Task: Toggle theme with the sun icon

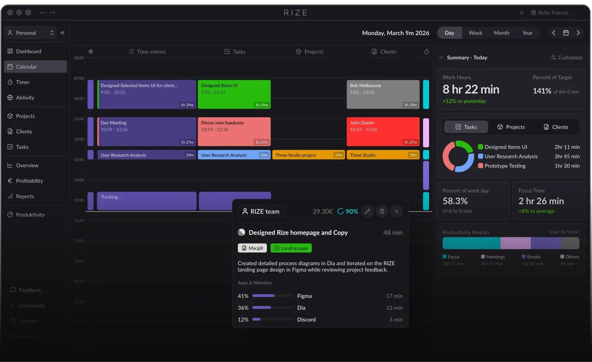Action: (x=521, y=13)
